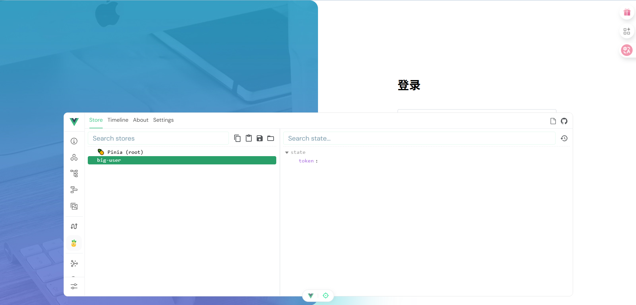Open the Overview info panel icon
Image resolution: width=636 pixels, height=305 pixels.
(x=74, y=141)
